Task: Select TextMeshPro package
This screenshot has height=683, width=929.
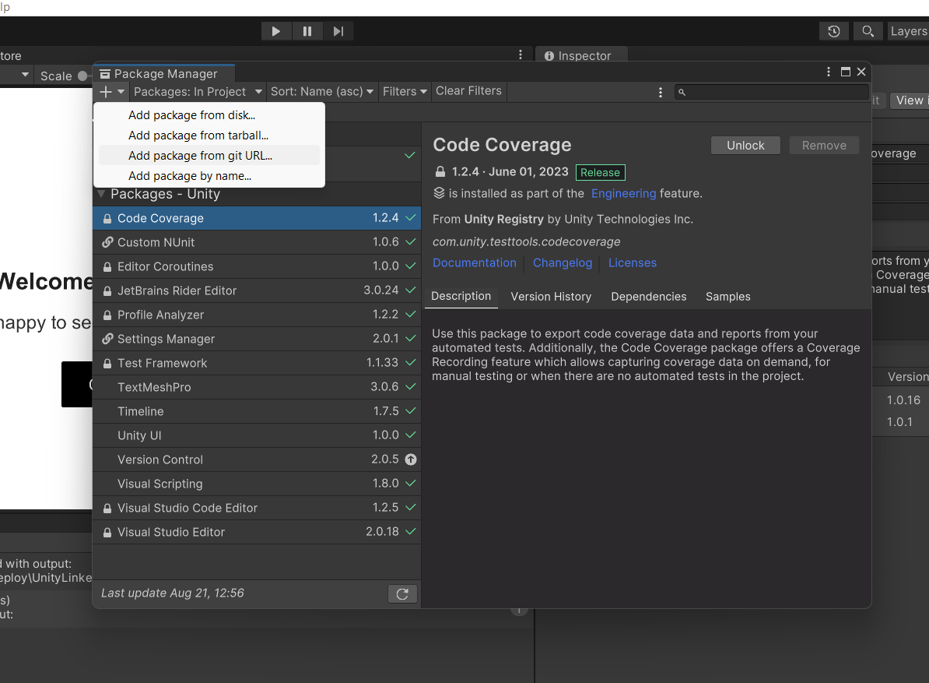Action: pyautogui.click(x=257, y=387)
